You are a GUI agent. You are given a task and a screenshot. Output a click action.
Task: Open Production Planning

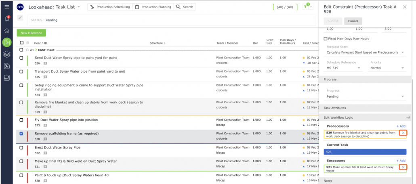point(153,7)
